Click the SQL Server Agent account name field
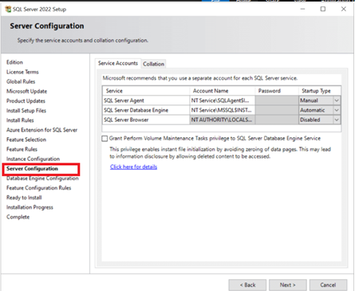The height and width of the screenshot is (291, 355). tap(223, 100)
